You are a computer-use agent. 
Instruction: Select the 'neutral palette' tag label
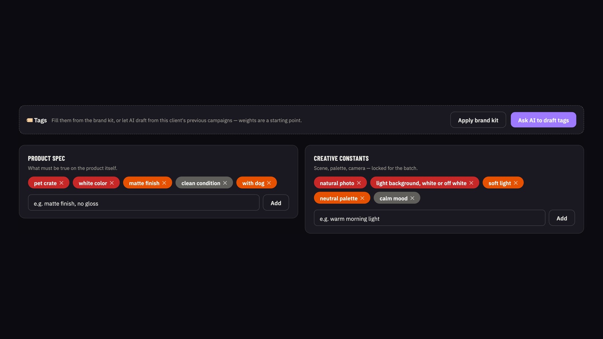tap(339, 198)
